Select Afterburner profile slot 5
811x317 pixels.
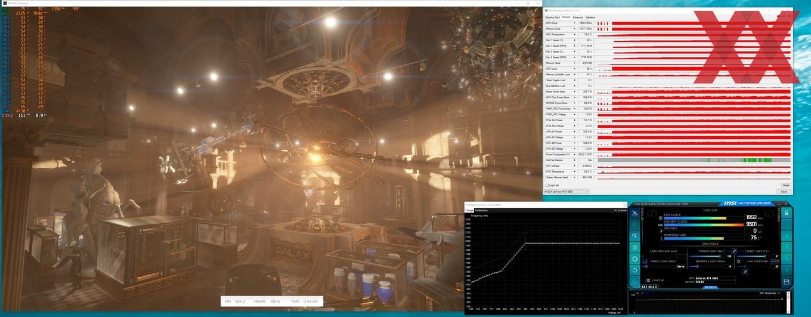(x=787, y=270)
